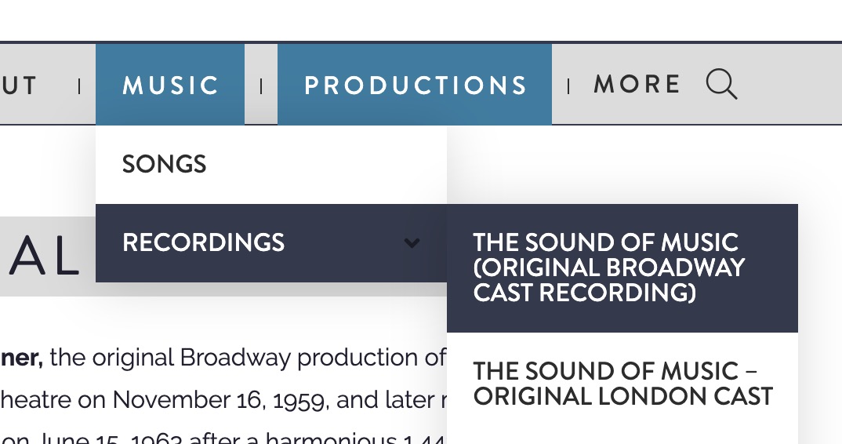Viewport: 842px width, 444px height.
Task: Click the divider before the MORE item
Action: pyautogui.click(x=568, y=86)
